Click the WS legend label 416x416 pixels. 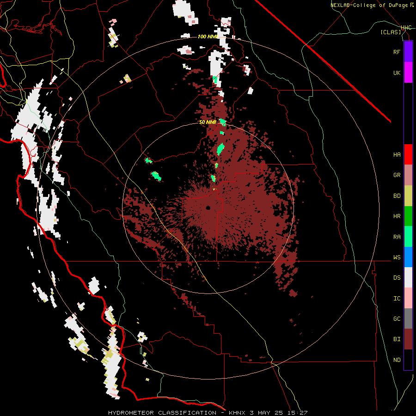397,257
